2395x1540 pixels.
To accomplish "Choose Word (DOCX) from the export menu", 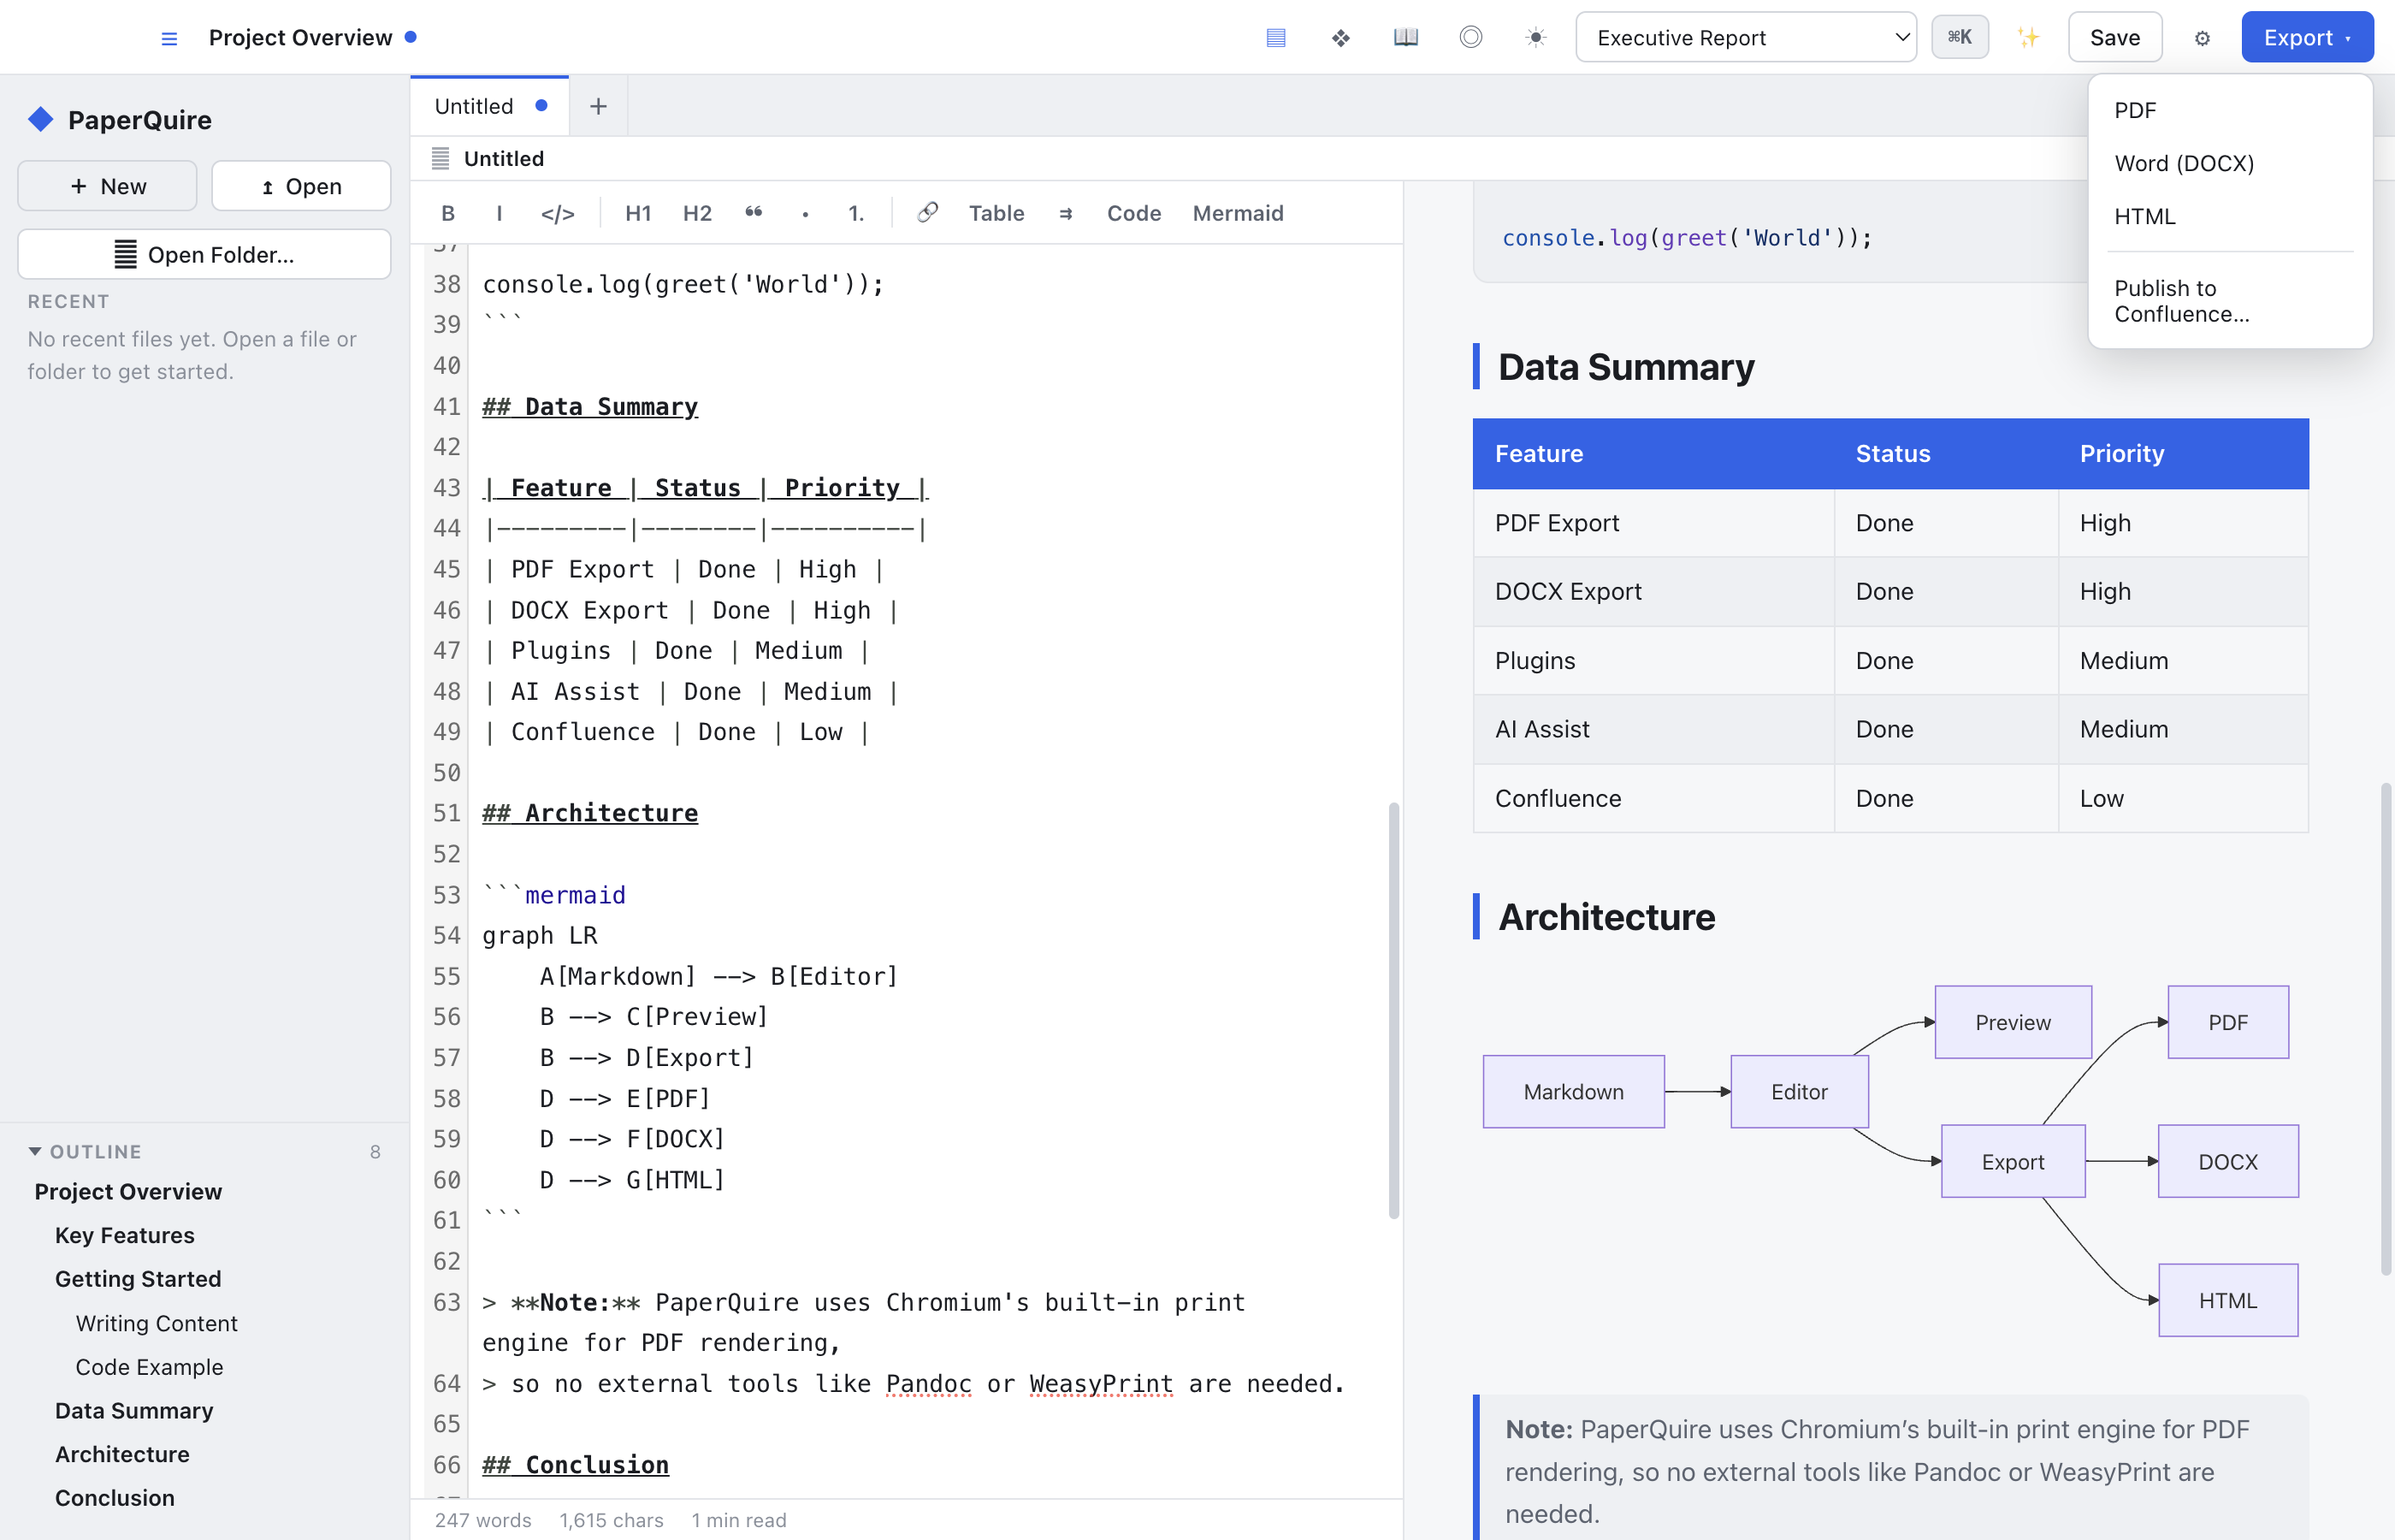I will click(x=2230, y=163).
